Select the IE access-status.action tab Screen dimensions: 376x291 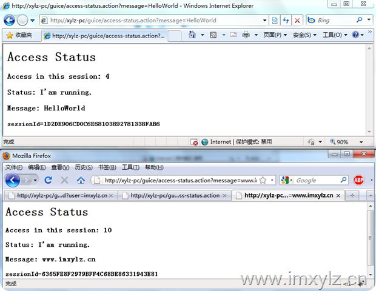coord(104,36)
